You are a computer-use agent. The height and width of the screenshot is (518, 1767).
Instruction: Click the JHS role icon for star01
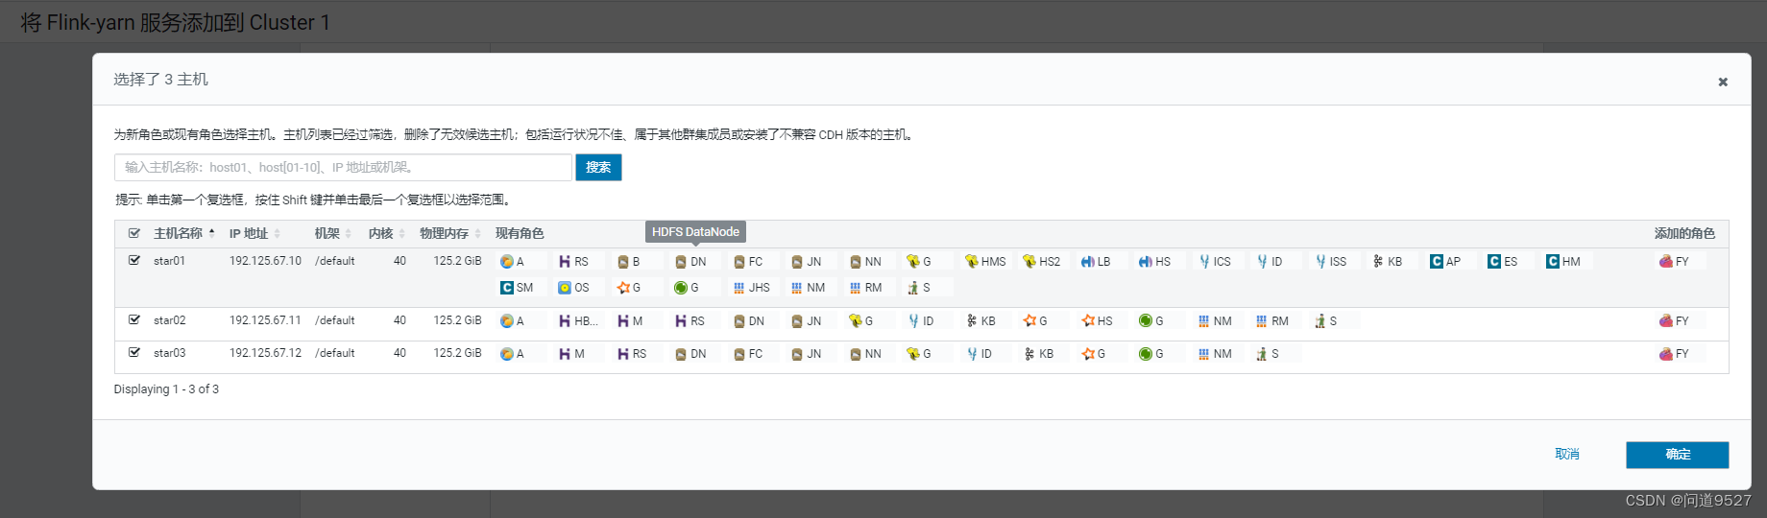[x=738, y=287]
